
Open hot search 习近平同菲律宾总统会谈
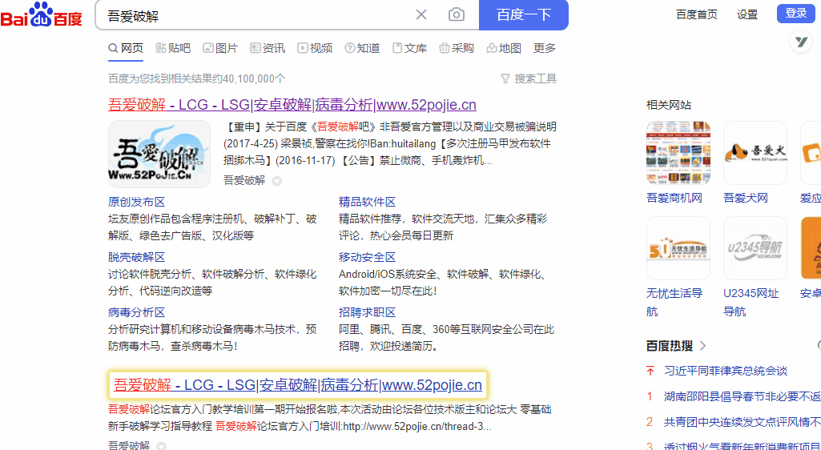[726, 371]
